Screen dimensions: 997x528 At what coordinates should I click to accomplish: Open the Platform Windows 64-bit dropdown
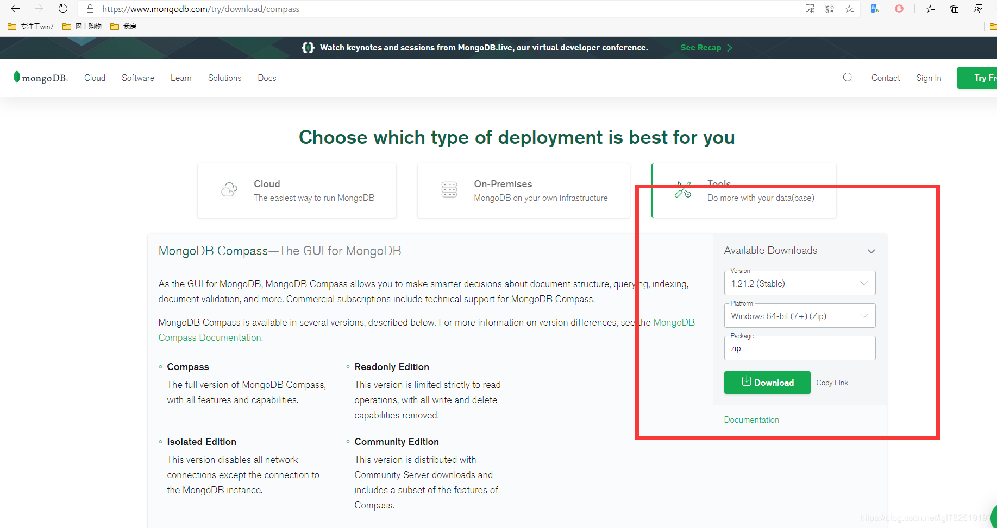[x=800, y=316]
